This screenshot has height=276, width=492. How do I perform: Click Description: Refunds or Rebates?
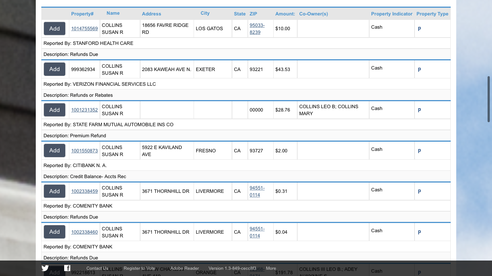point(78,95)
